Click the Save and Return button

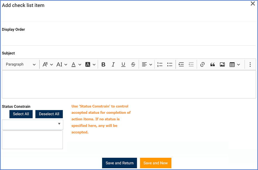(x=119, y=163)
